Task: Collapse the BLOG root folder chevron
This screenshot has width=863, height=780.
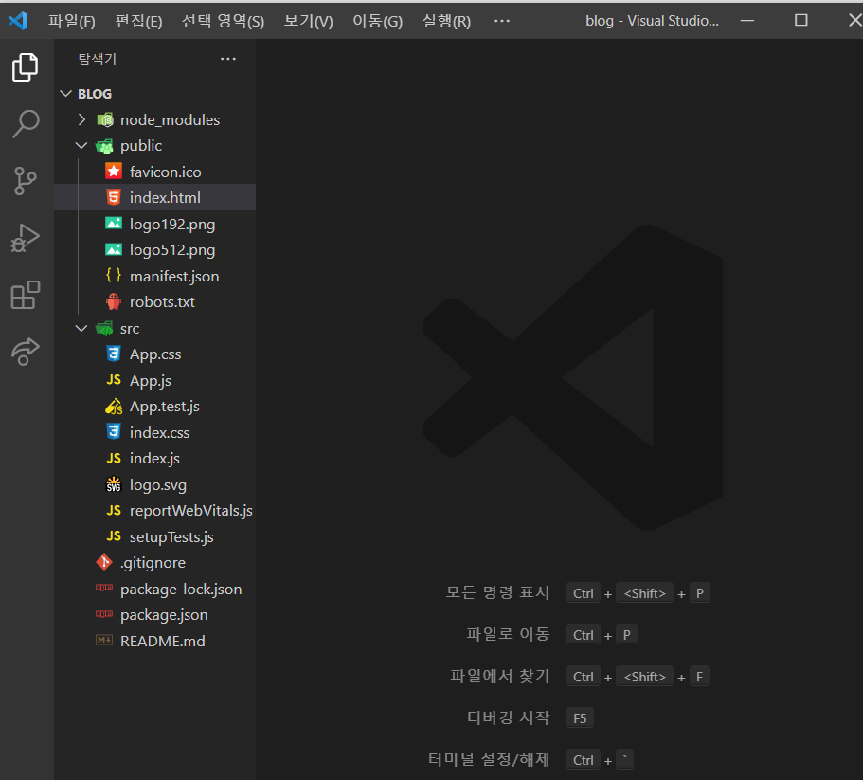Action: [x=66, y=94]
